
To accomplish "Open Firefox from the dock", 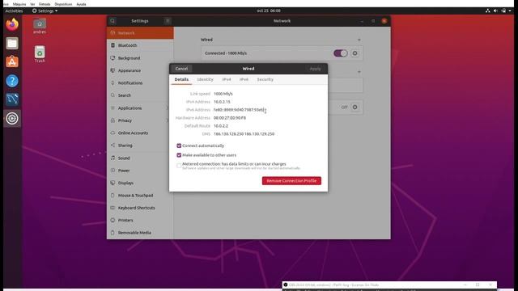I will pyautogui.click(x=12, y=24).
